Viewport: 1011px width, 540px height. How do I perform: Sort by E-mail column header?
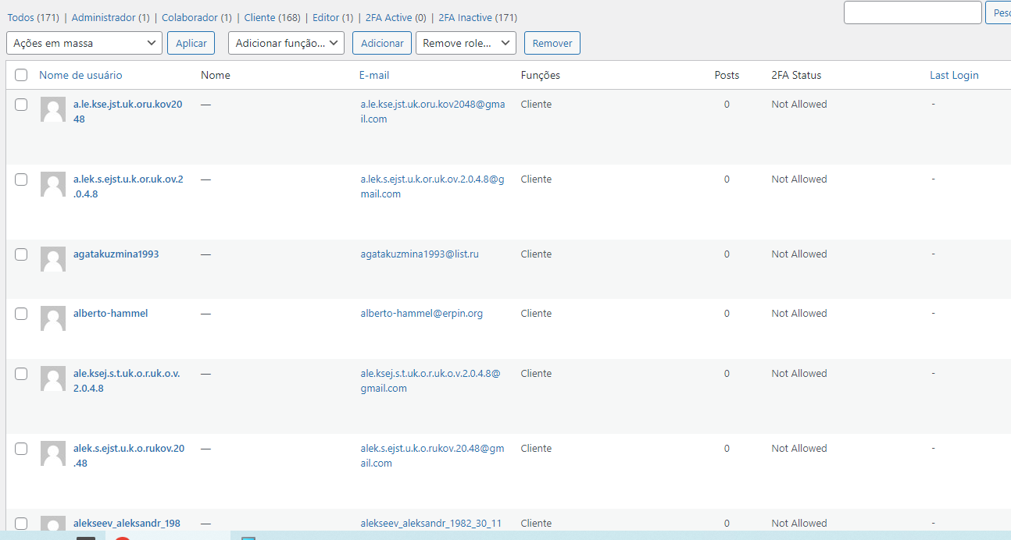tap(374, 75)
